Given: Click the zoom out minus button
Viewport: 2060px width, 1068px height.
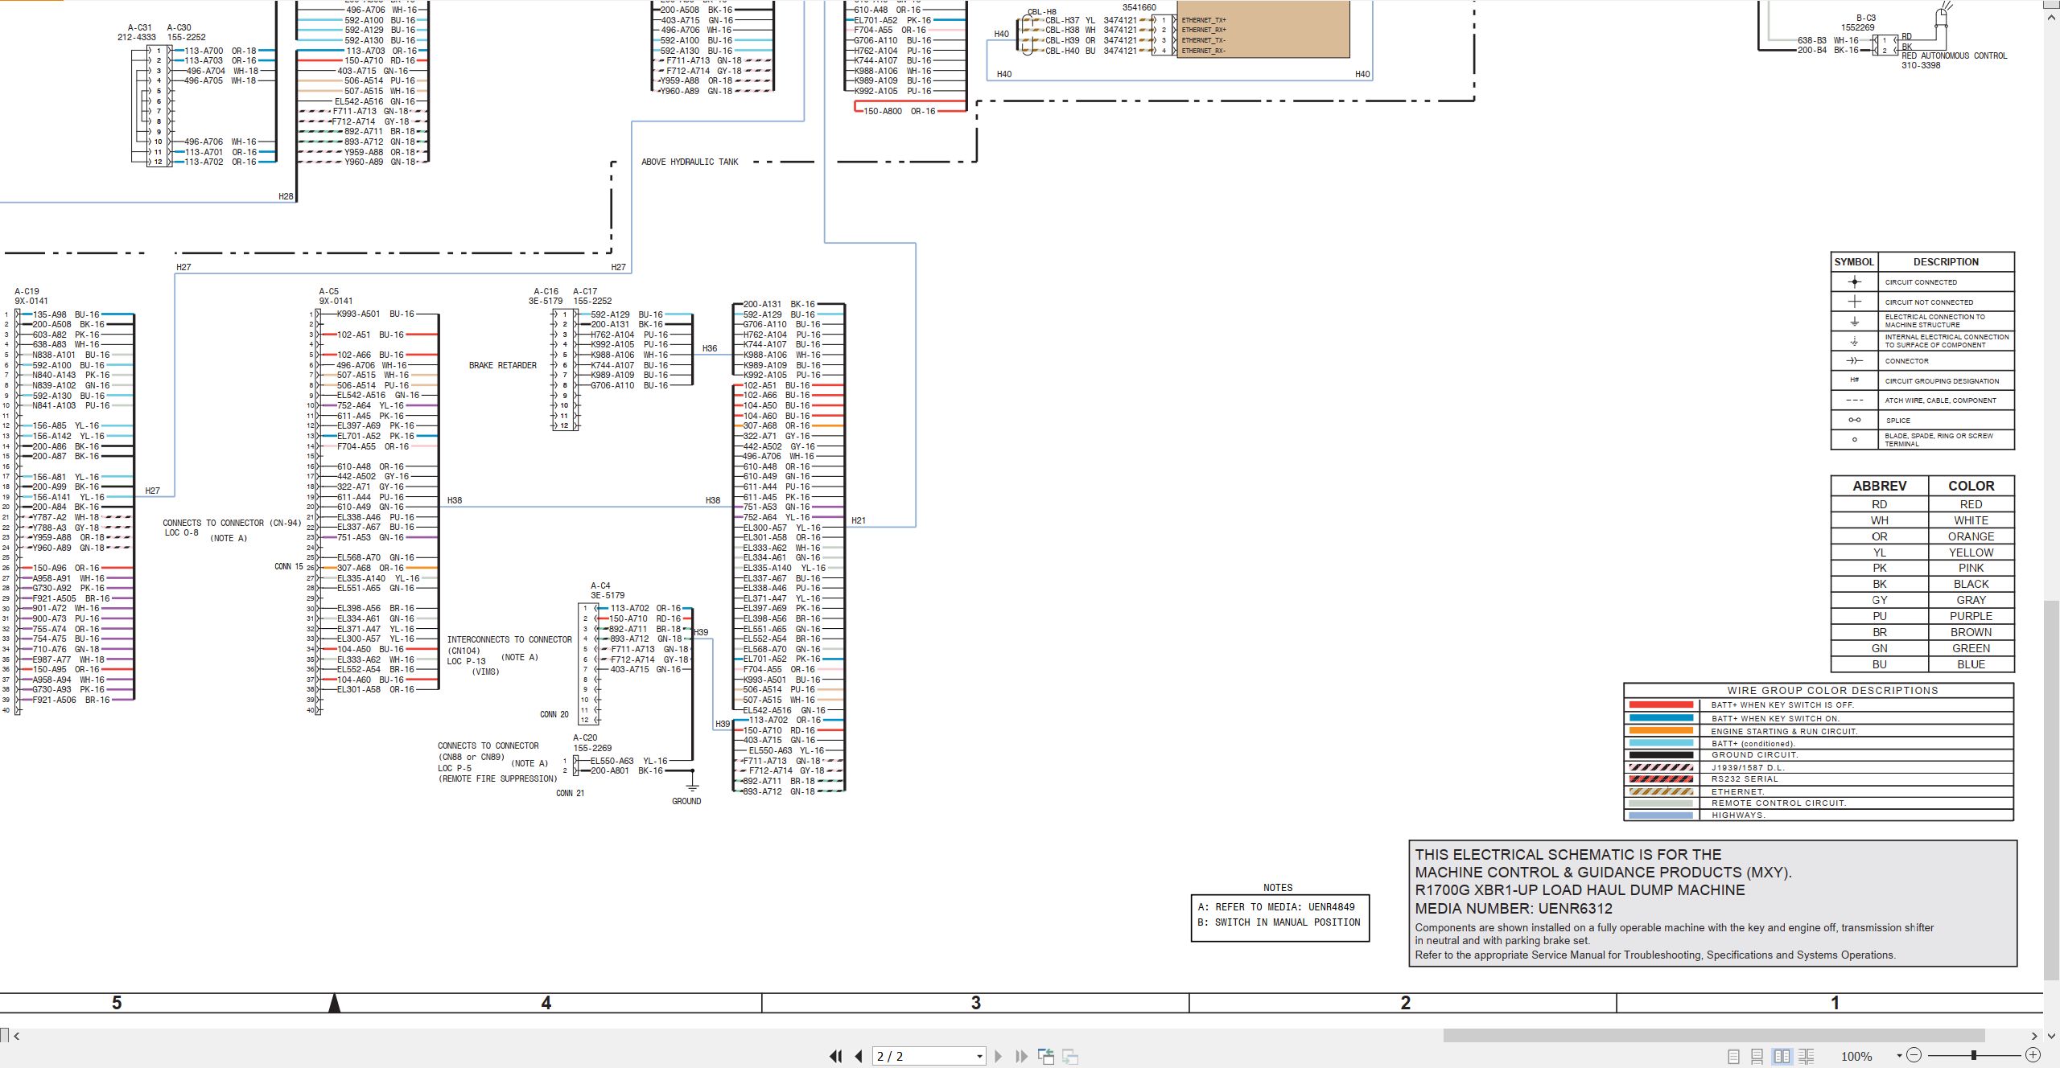Looking at the screenshot, I should click(1914, 1055).
